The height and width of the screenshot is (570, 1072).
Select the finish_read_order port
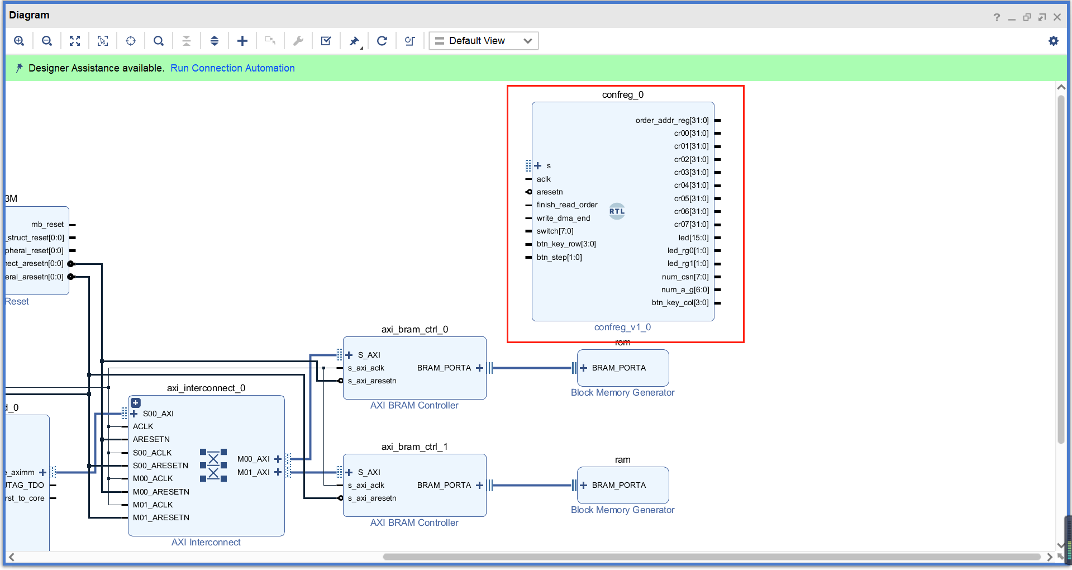[x=567, y=205]
